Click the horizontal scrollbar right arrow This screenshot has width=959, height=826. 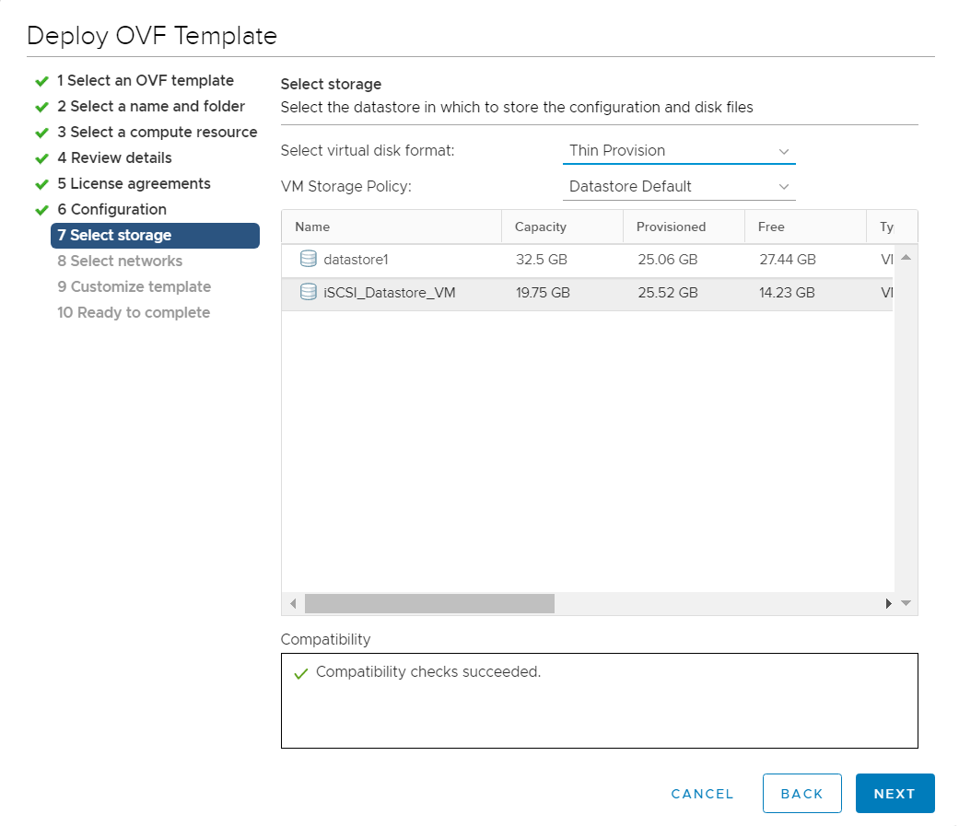(888, 603)
